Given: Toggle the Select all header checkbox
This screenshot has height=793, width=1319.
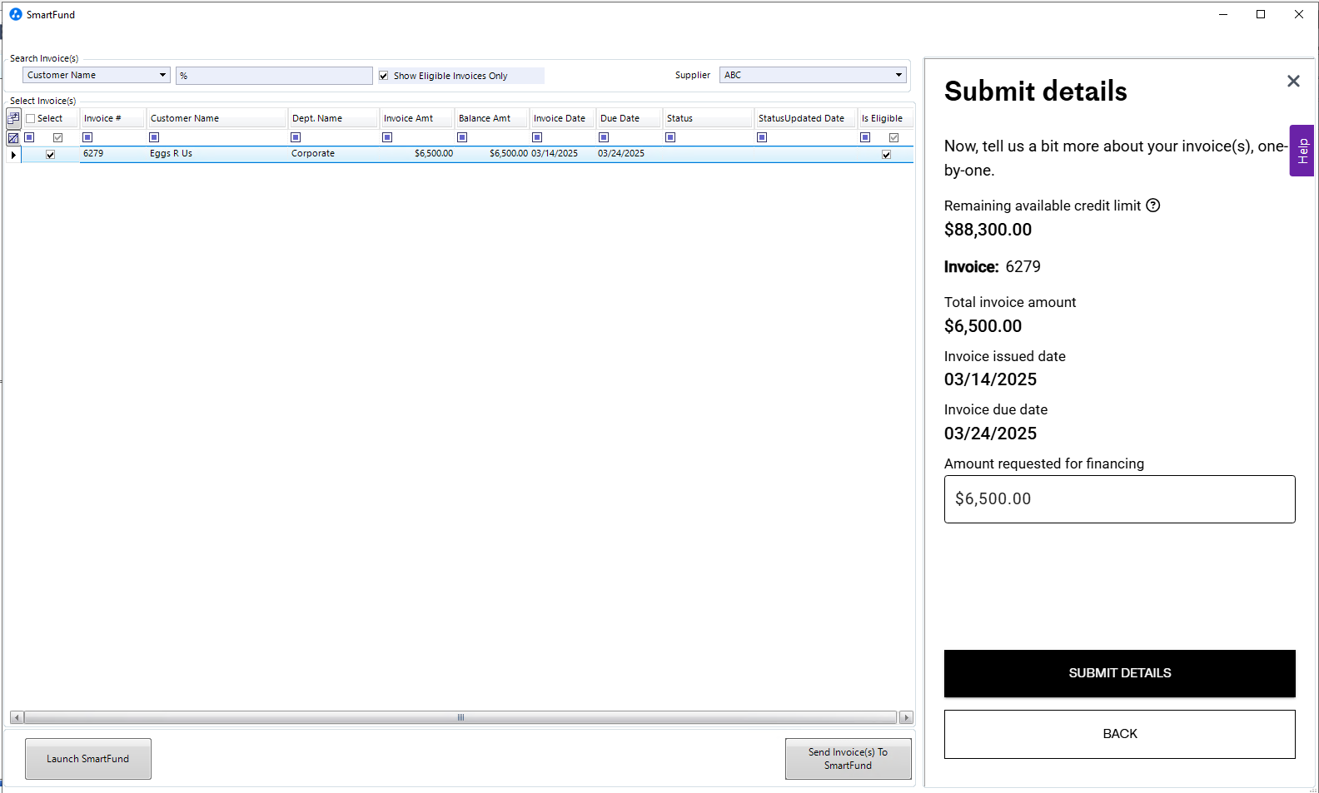Looking at the screenshot, I should point(31,119).
